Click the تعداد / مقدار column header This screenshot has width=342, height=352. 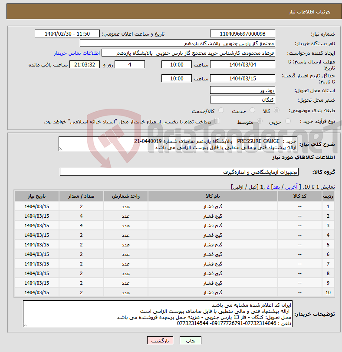[81, 196]
